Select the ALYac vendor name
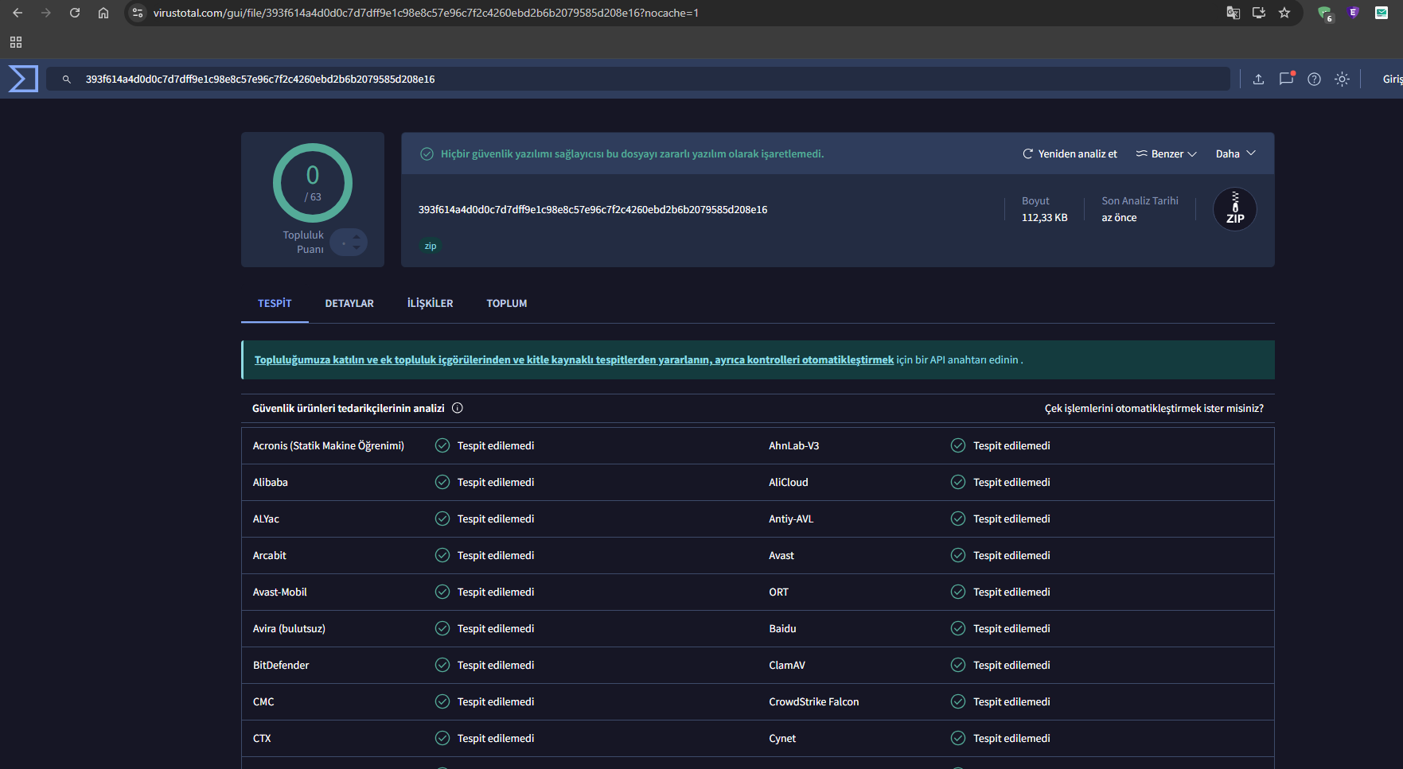Screen dimensions: 1403x769 click(x=266, y=518)
